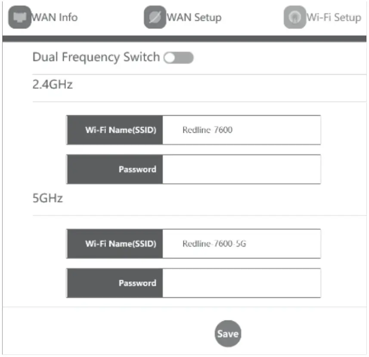Click the 2.4GHz Password field
The width and height of the screenshot is (369, 357).
(x=241, y=169)
